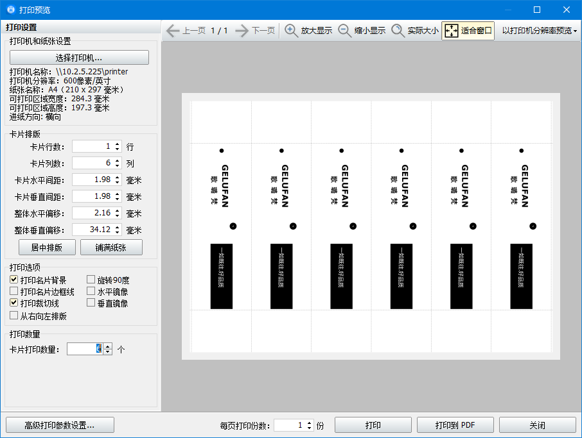The height and width of the screenshot is (438, 582).
Task: Click 整体垂直偏移 spinner arrows
Action: 118,230
